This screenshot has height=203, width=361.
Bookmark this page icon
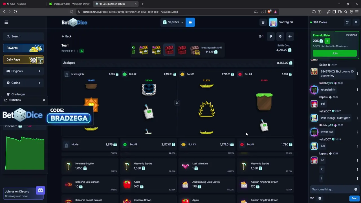[72, 12]
